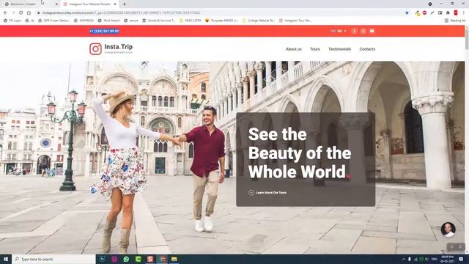
Task: Open the READ LATER bookmark folder
Action: point(191,21)
